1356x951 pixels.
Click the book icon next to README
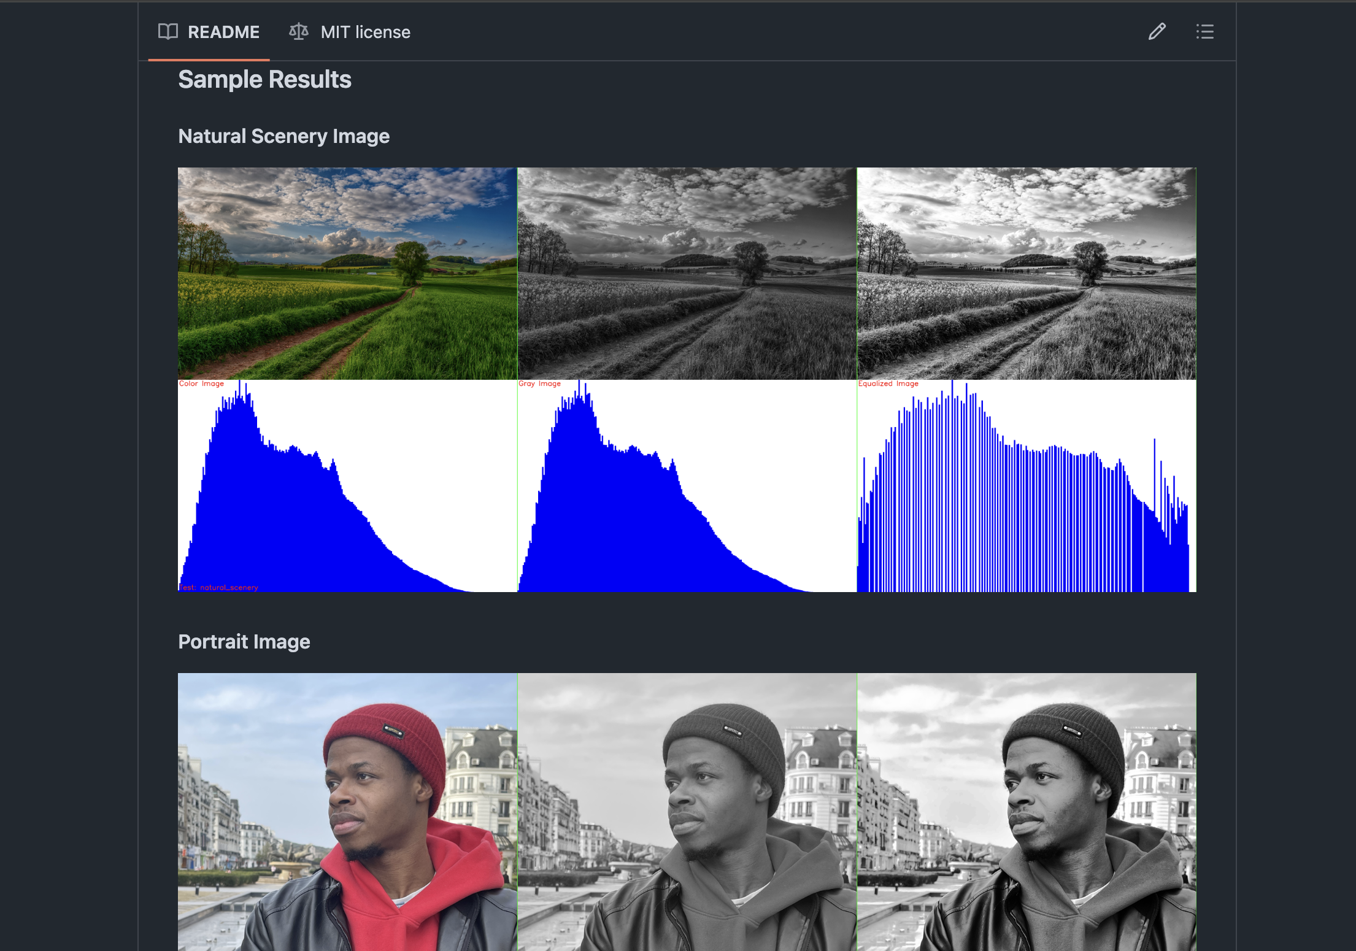click(x=168, y=32)
